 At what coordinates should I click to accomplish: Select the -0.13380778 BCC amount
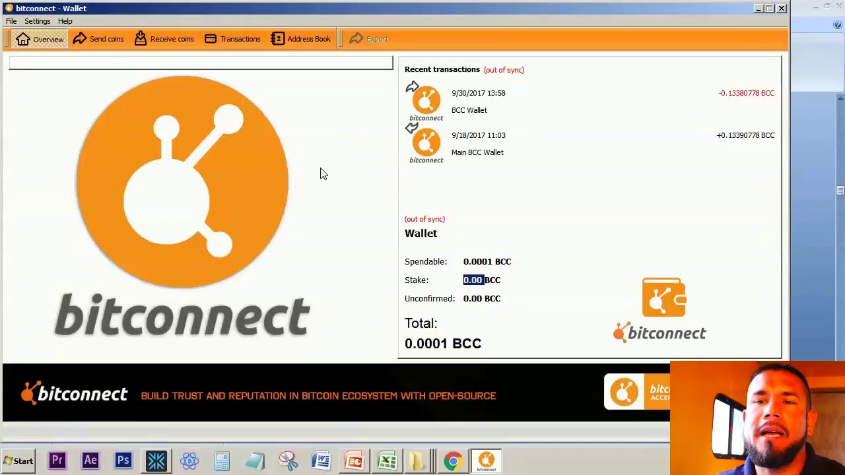coord(747,93)
